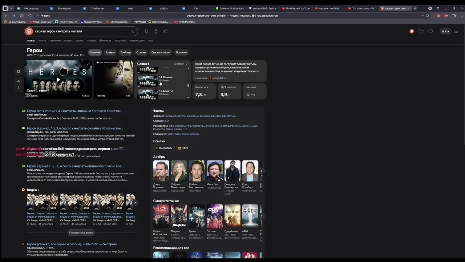Switch to картинки search tab

pos(55,40)
